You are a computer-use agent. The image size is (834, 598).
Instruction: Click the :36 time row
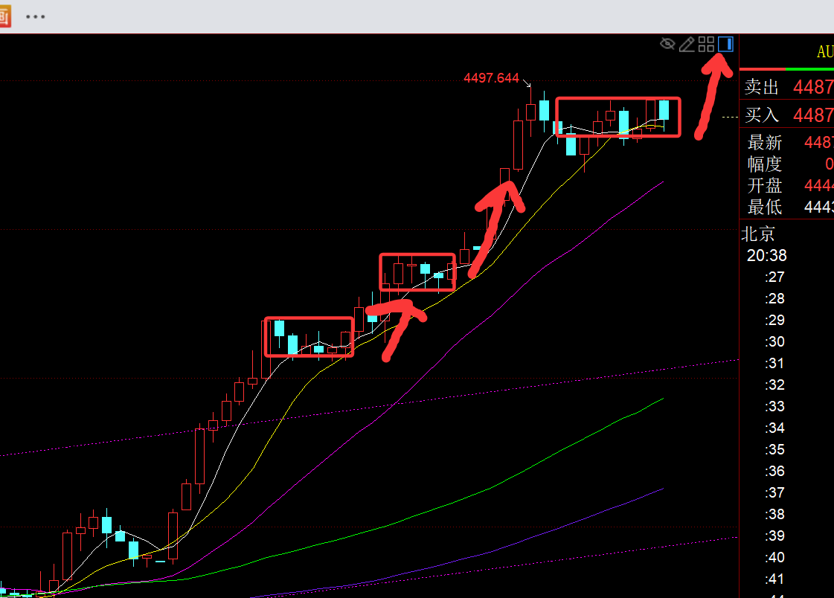pyautogui.click(x=775, y=471)
